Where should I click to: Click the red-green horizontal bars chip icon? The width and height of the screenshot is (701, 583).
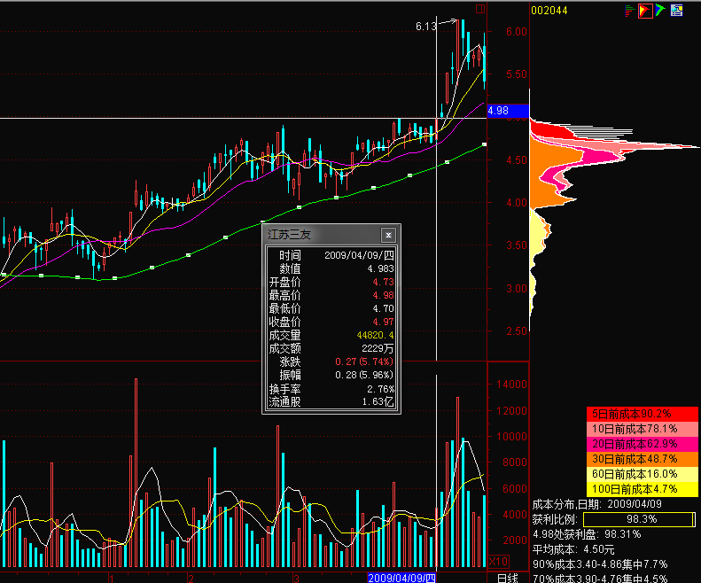pyautogui.click(x=630, y=11)
